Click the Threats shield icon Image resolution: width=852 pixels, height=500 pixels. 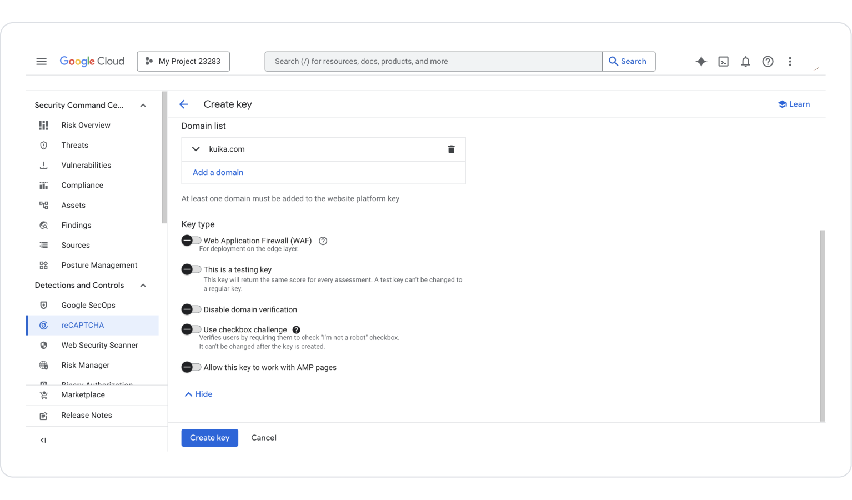tap(43, 146)
